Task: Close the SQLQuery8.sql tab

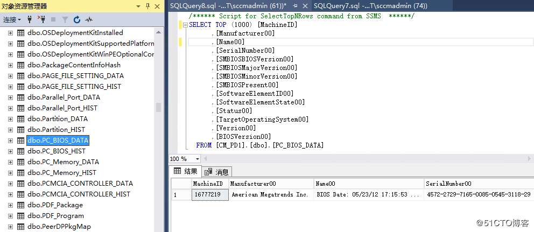Action: click(x=305, y=6)
